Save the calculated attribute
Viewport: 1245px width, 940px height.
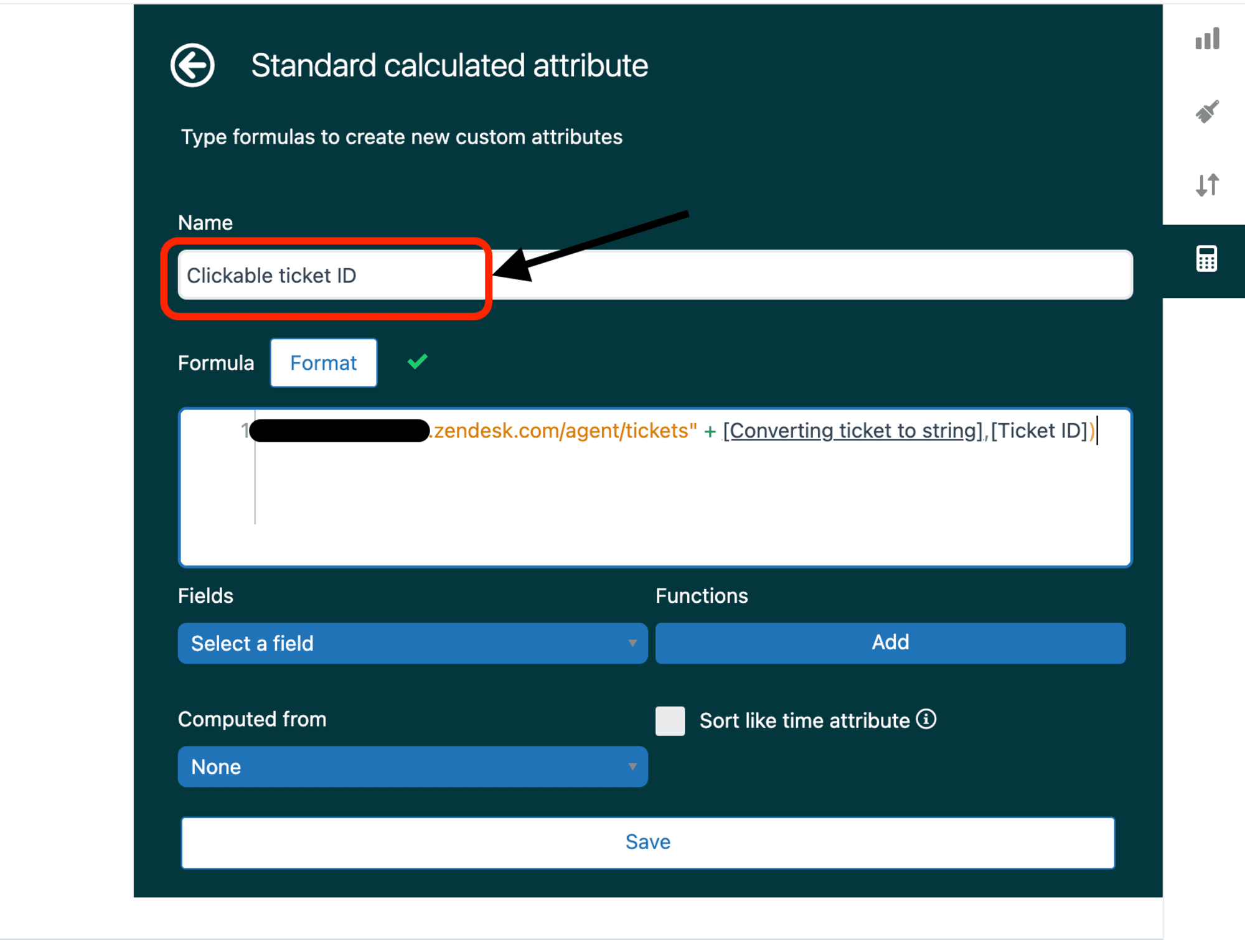point(647,842)
